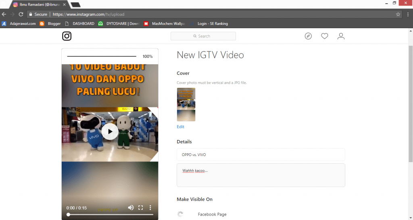The height and width of the screenshot is (220, 413).
Task: Mute the video with the speaker icon
Action: click(x=131, y=208)
